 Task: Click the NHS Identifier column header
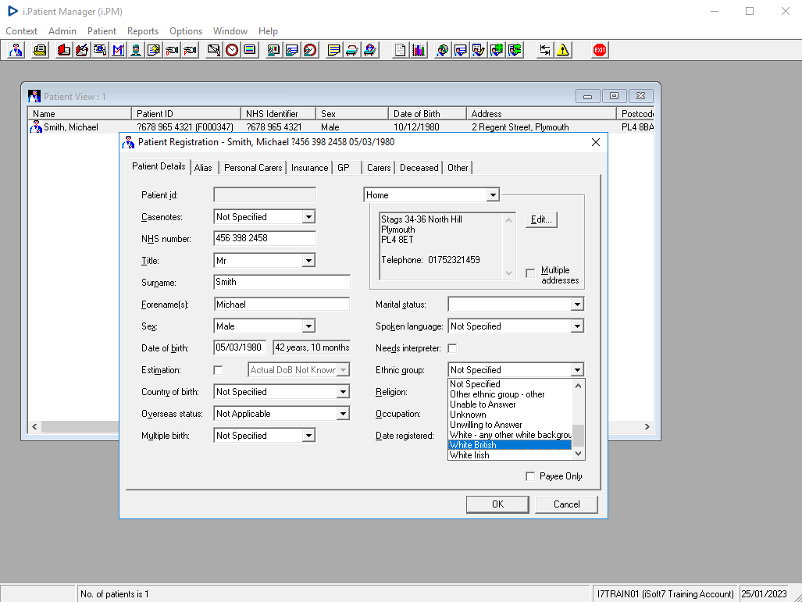(279, 113)
